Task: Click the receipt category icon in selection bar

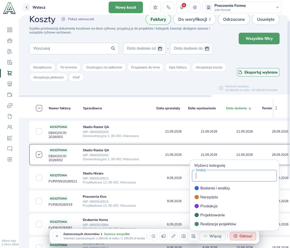Action: (x=194, y=236)
